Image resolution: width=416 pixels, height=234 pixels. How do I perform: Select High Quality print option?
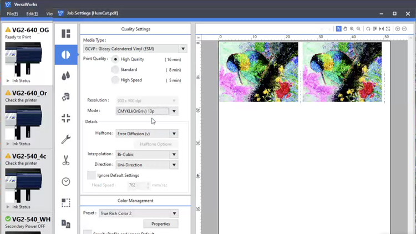click(115, 59)
